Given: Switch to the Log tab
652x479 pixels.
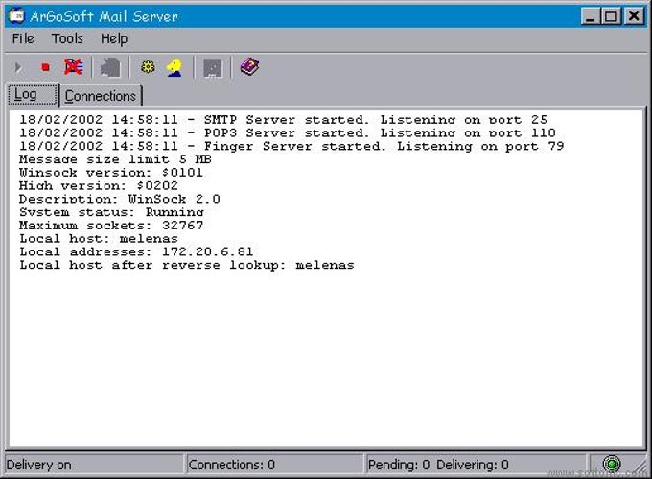Looking at the screenshot, I should coord(33,94).
